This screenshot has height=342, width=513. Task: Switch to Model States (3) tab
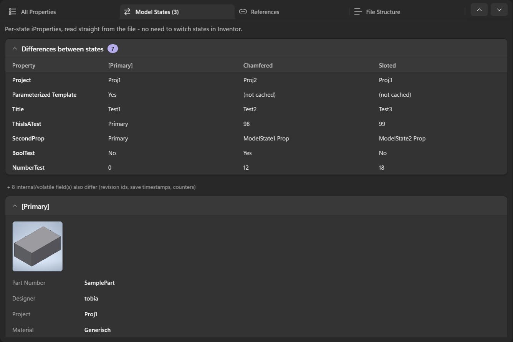177,12
